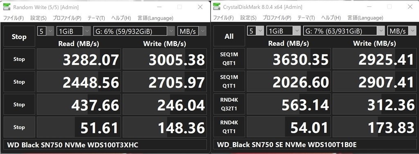
Task: Open the テーマ(T) menu in right window
Action: point(306,18)
